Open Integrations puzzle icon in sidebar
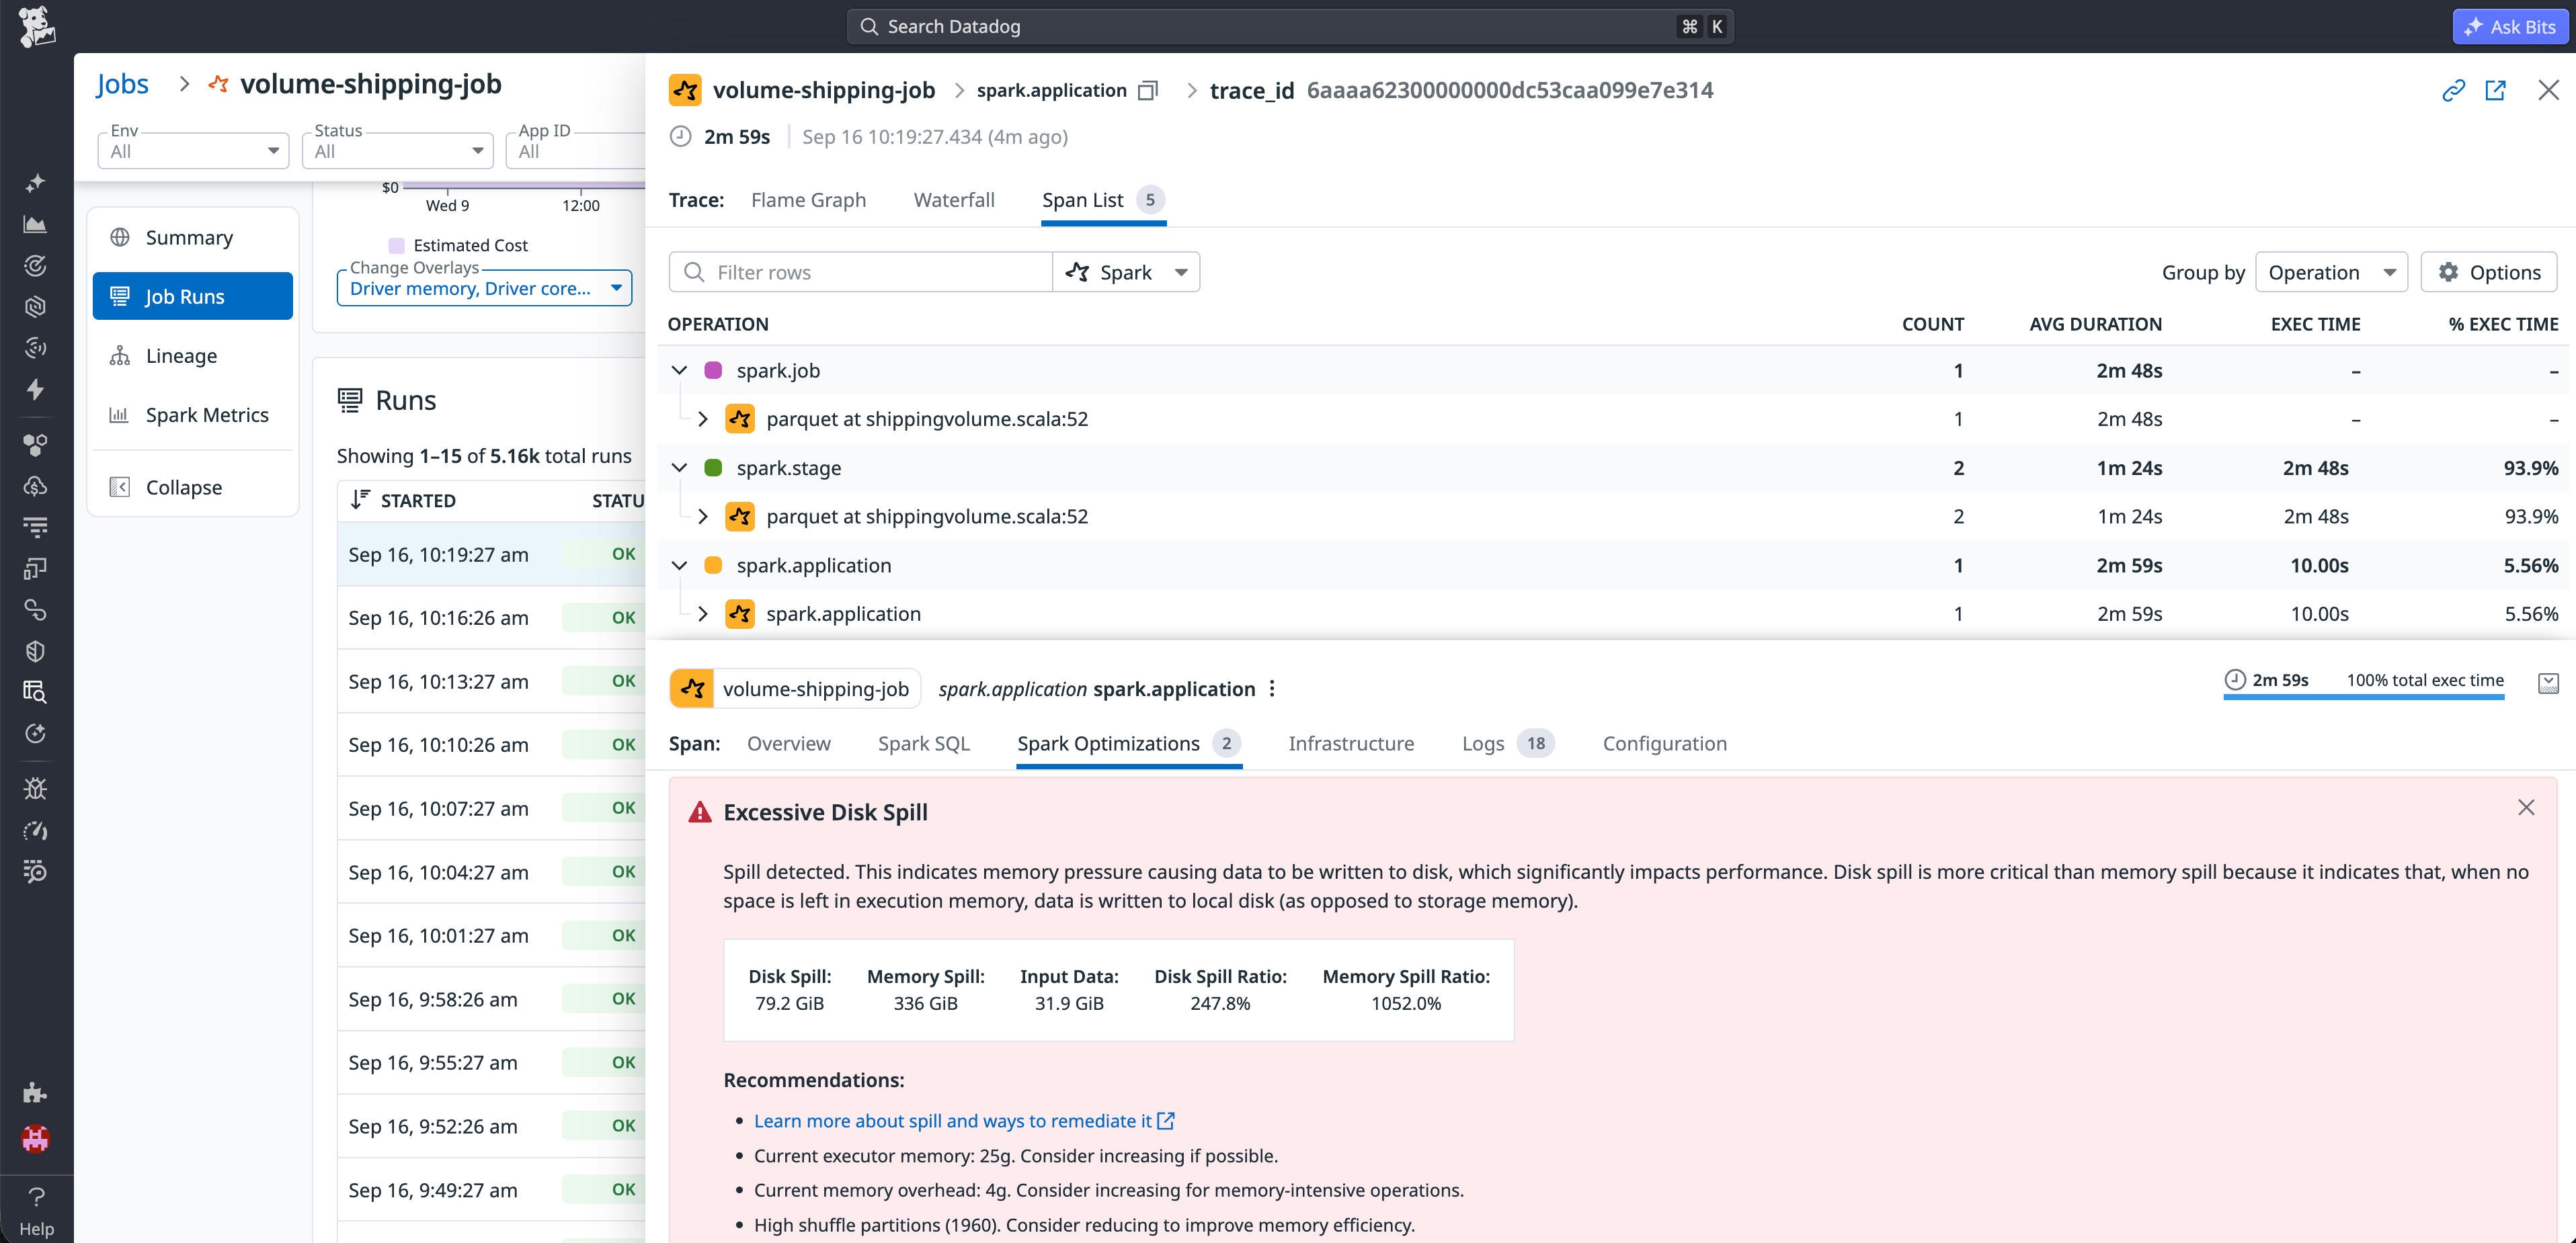Viewport: 2576px width, 1243px height. [36, 1092]
